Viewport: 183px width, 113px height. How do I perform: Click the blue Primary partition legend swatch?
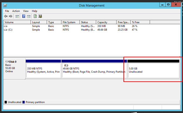tap(23, 102)
